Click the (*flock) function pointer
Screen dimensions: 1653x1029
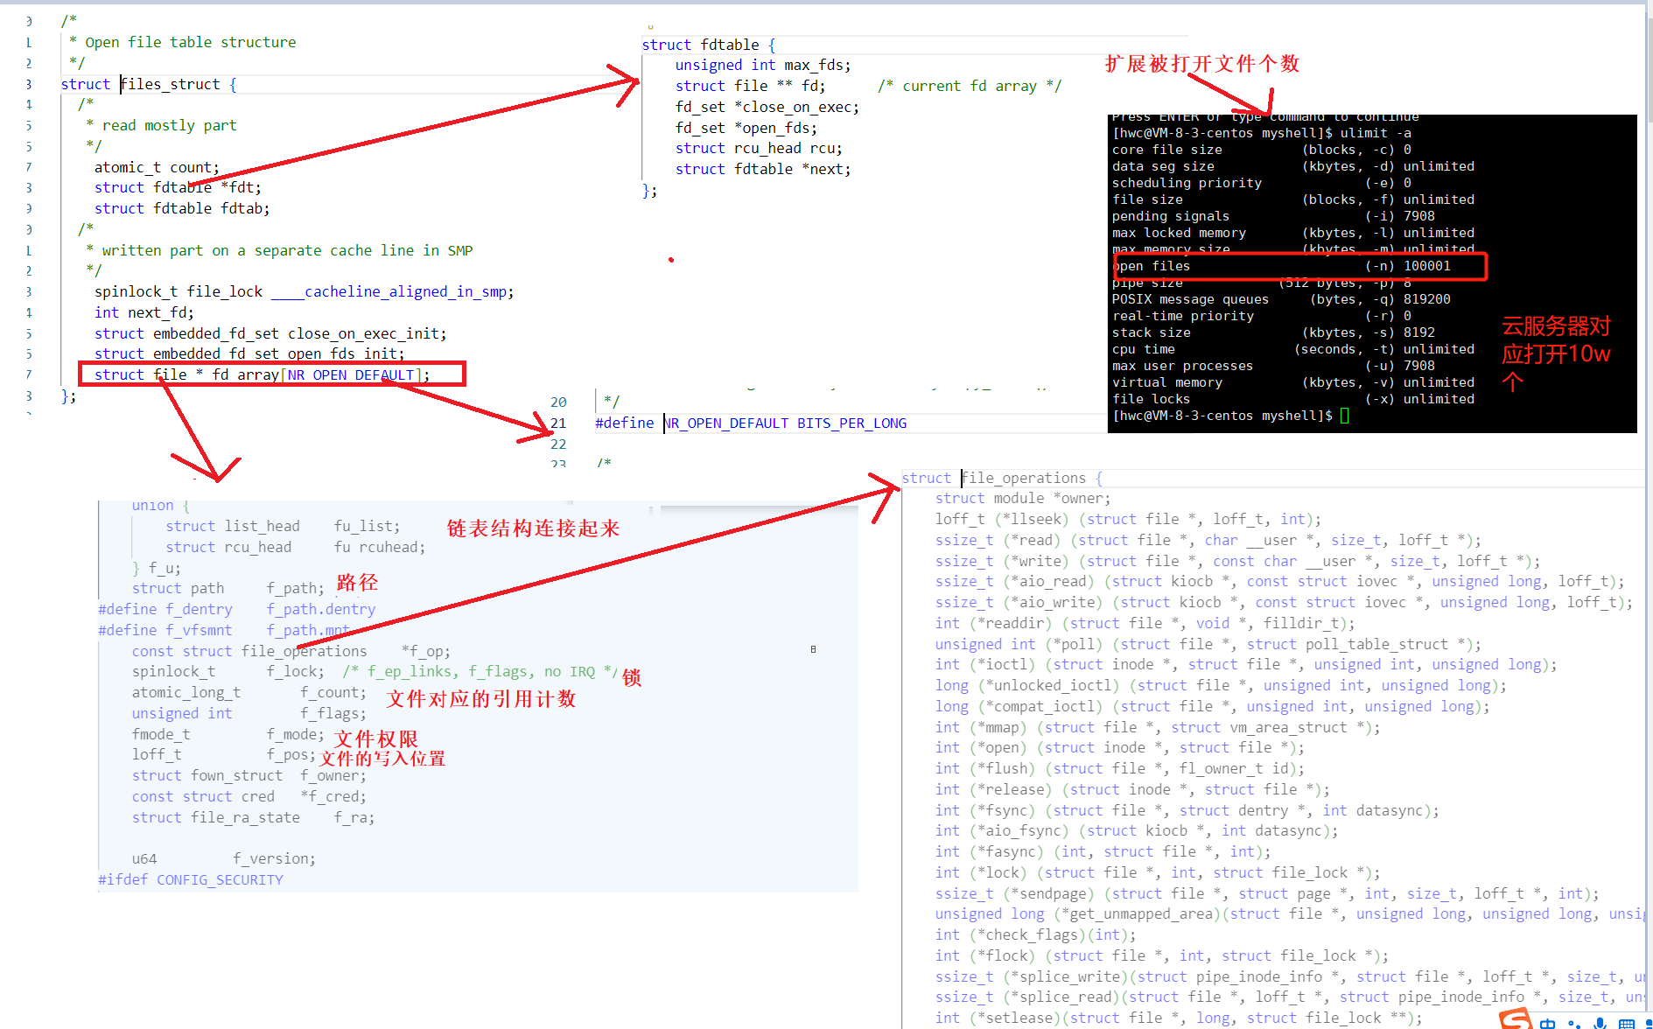point(1003,955)
